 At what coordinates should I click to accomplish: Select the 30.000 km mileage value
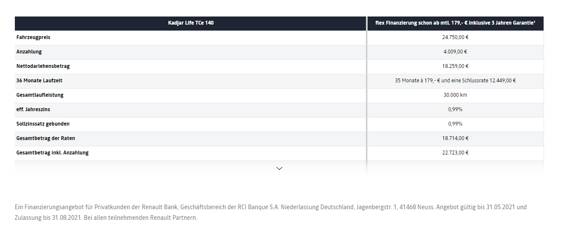click(x=455, y=95)
